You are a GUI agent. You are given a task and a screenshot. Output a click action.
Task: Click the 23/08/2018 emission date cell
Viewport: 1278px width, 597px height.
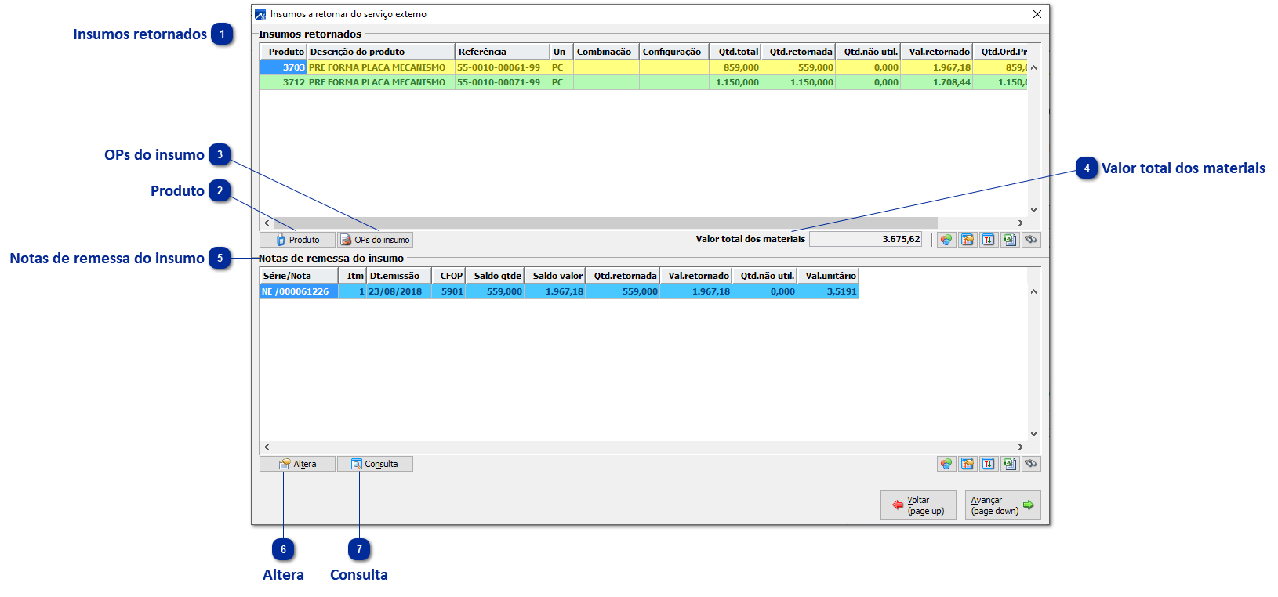(399, 291)
